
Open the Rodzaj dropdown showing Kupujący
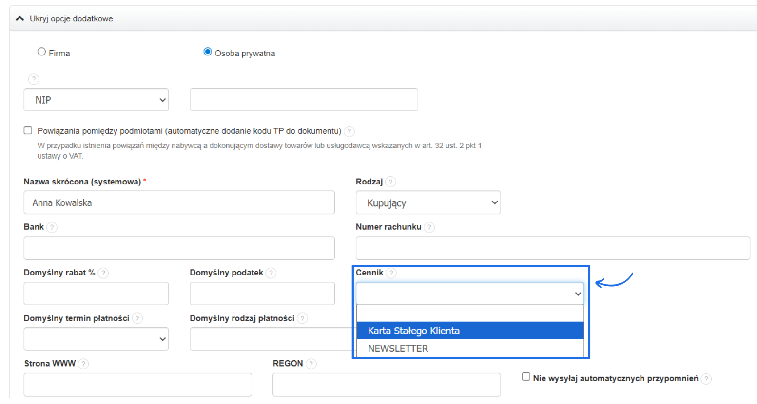click(x=428, y=203)
